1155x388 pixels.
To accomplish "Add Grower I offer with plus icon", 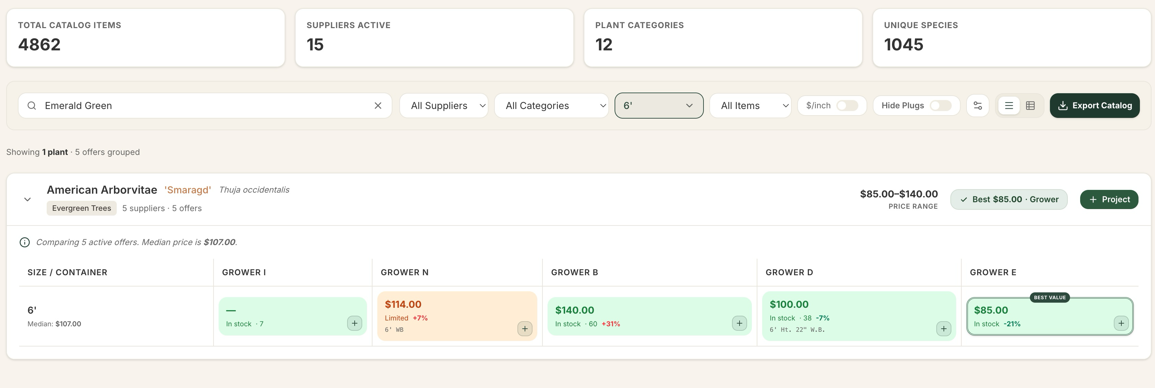I will (x=355, y=323).
